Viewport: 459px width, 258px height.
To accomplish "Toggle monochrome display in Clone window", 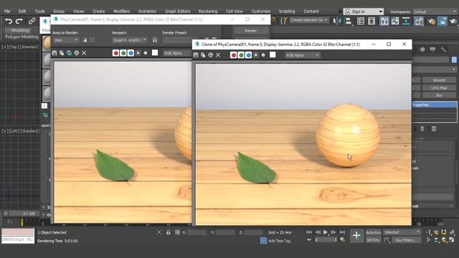I will 263,55.
